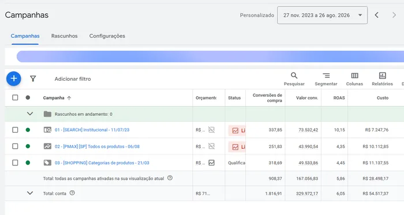Screen dimensions: 404x215
Task: Switch to the Configurações tab
Action: tap(107, 36)
